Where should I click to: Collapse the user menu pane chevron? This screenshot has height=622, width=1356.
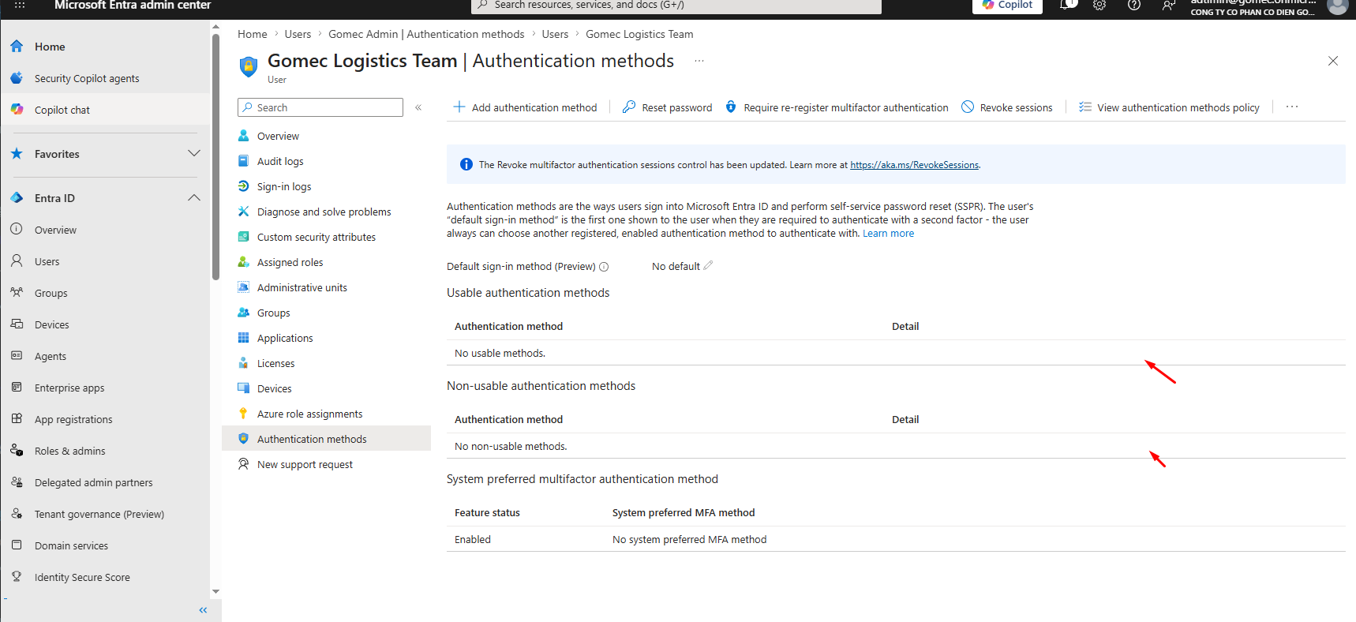418,107
